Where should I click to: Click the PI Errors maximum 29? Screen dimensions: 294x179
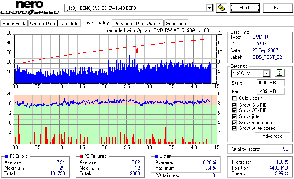(62, 168)
